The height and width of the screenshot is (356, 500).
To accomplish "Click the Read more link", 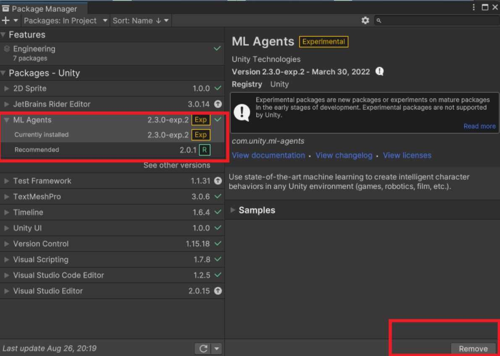I will (x=479, y=126).
